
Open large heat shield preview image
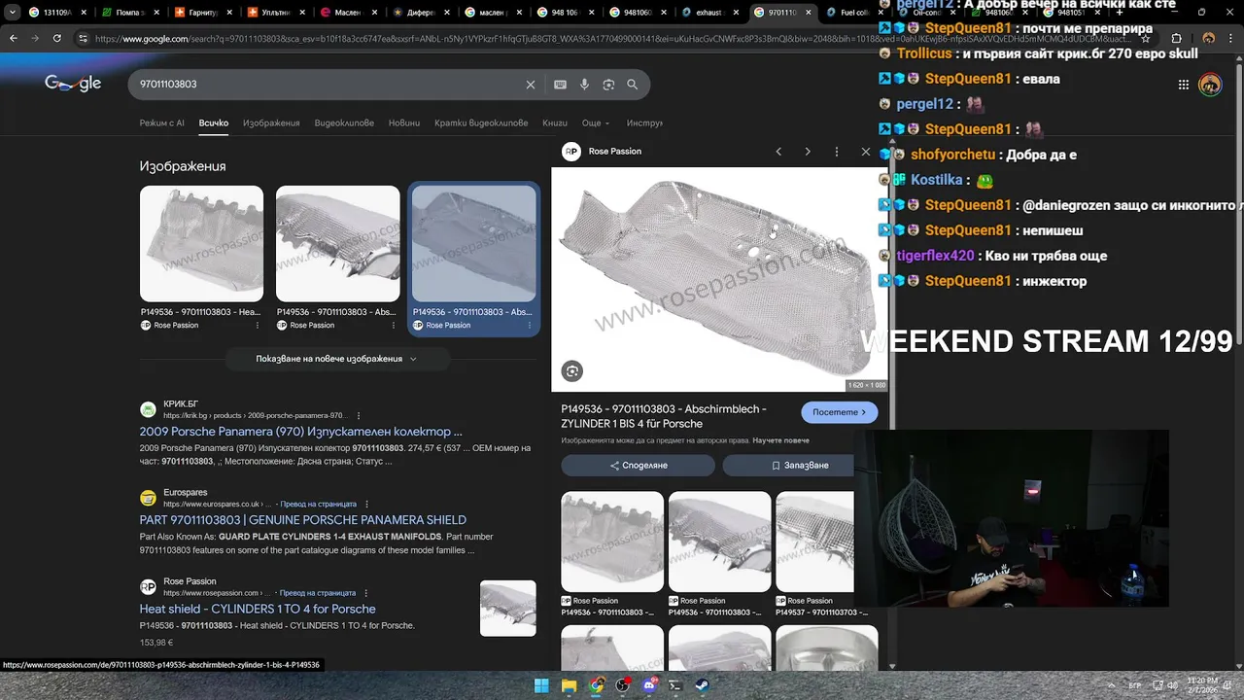[x=719, y=279]
